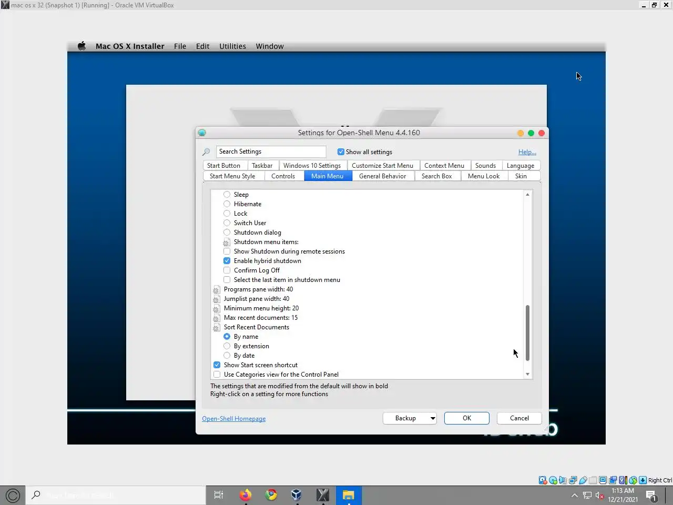The image size is (673, 505).
Task: Click the scroll up arrow of settings list
Action: point(527,195)
